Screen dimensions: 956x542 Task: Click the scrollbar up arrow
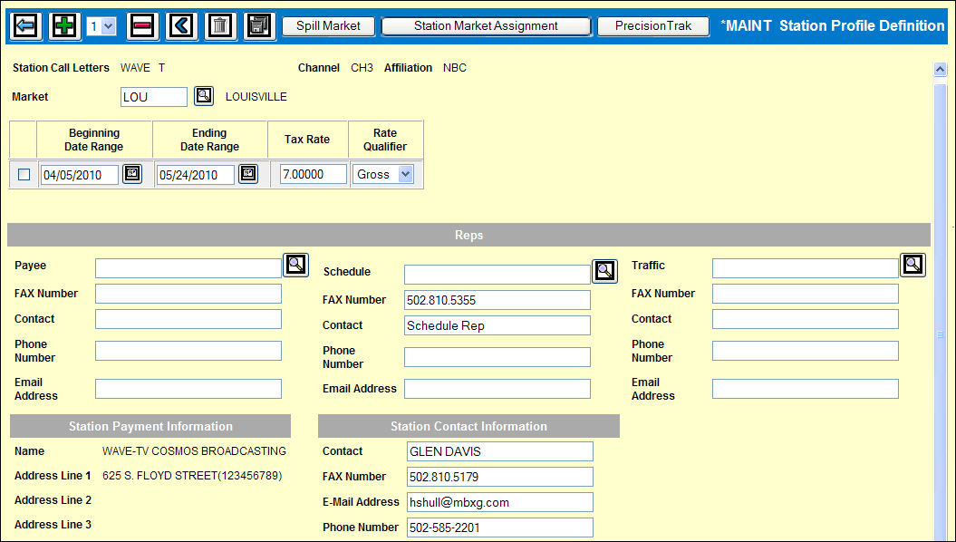[x=941, y=69]
